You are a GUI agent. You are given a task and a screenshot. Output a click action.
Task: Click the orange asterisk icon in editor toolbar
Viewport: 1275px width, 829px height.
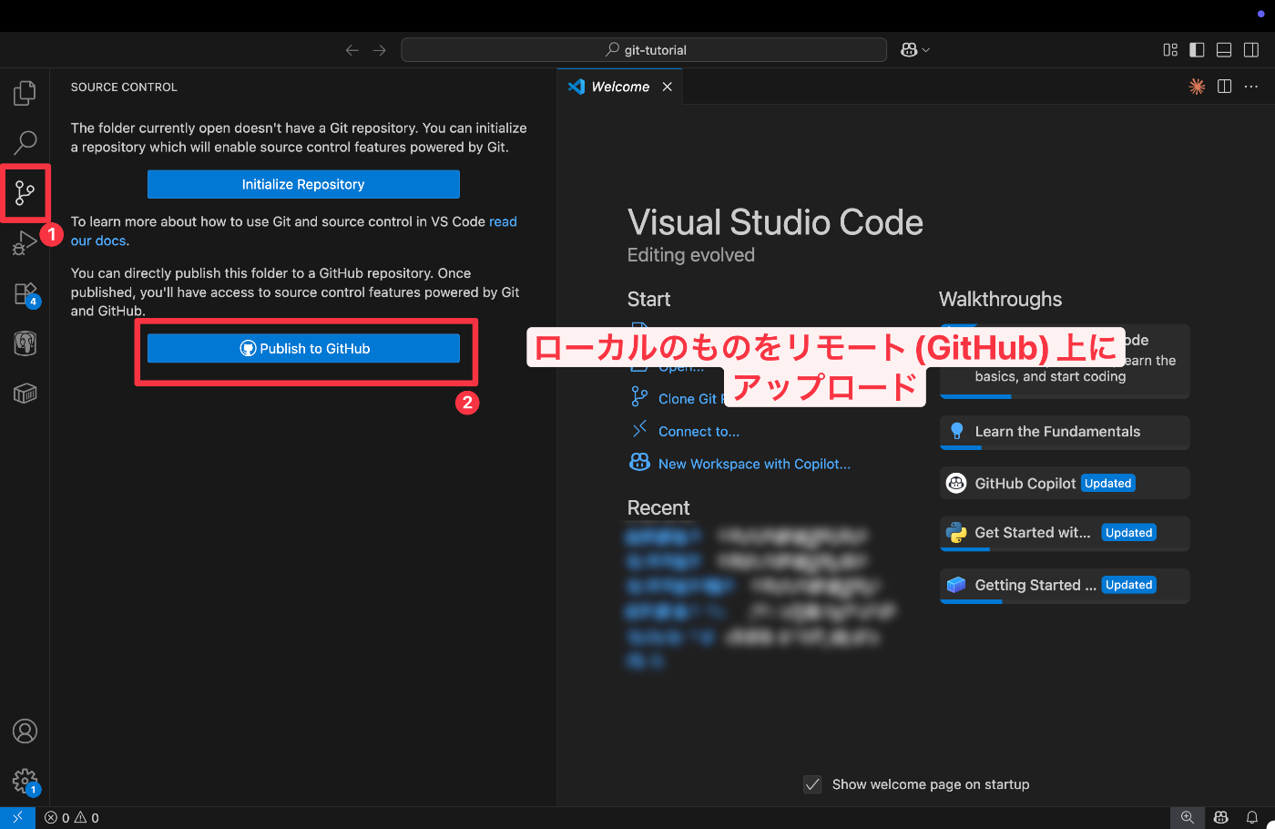tap(1198, 87)
